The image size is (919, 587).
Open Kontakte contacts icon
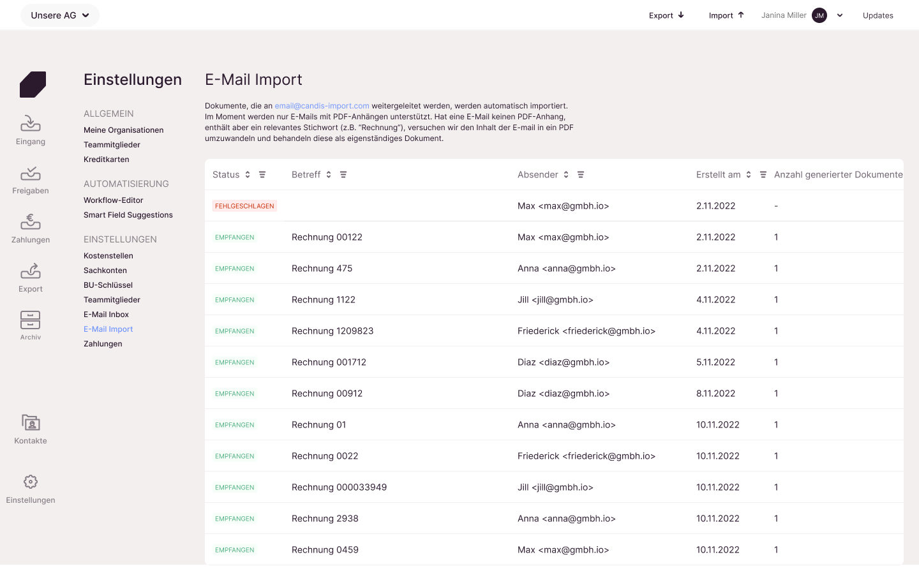coord(31,422)
